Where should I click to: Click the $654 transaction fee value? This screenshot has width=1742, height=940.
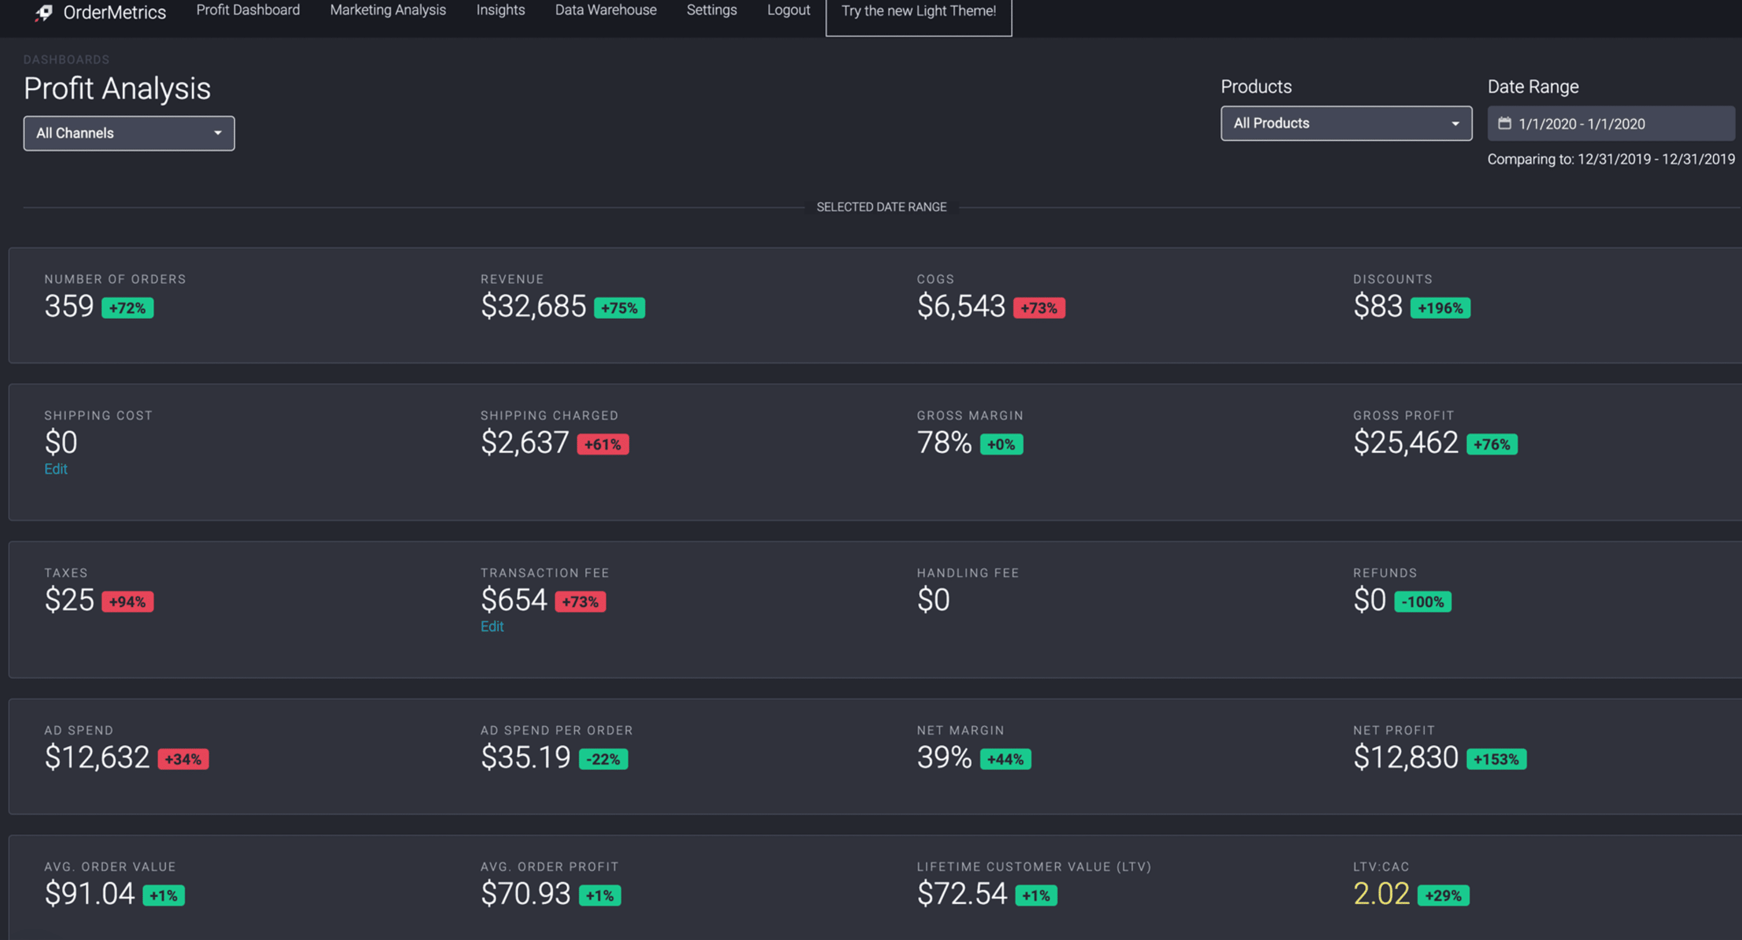tap(513, 600)
